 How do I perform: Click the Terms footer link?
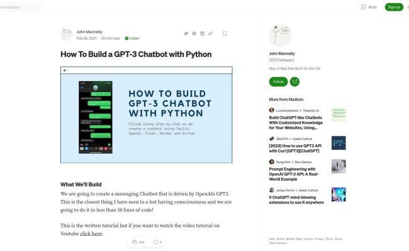[329, 239]
